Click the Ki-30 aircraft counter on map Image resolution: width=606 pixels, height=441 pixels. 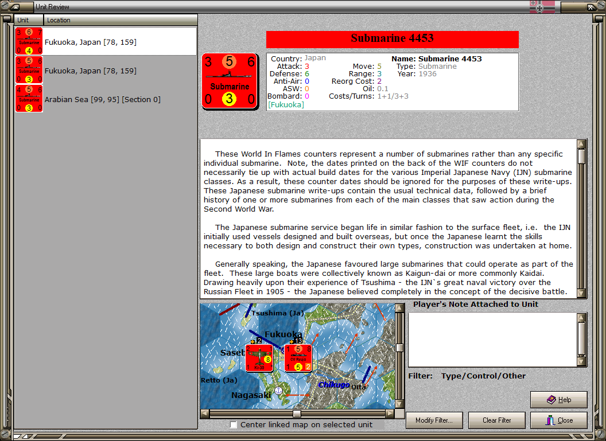(259, 358)
